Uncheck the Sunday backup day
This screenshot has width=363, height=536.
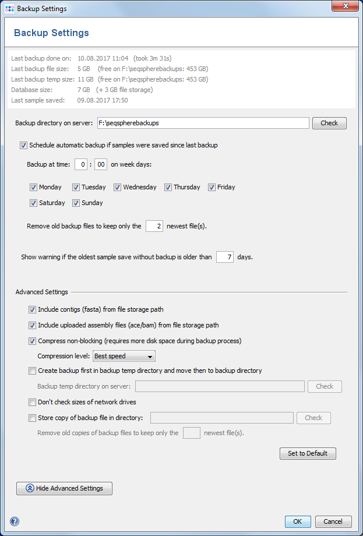pos(76,203)
